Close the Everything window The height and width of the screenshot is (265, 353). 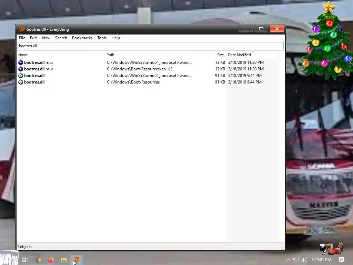click(277, 29)
